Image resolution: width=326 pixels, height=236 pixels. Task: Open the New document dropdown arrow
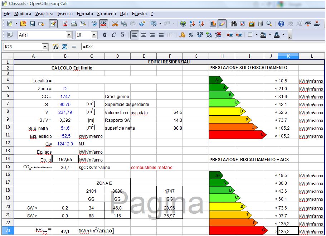tap(16, 24)
